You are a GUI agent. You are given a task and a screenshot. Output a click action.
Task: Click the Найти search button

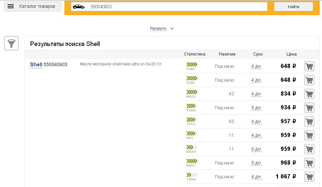tap(293, 7)
